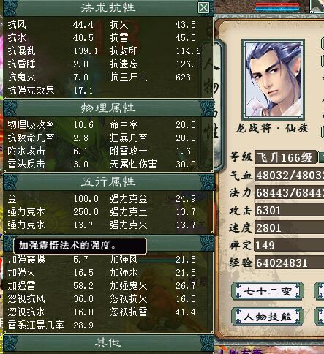Click the character portrait of 龙战将
324x354 pixels.
tap(273, 79)
